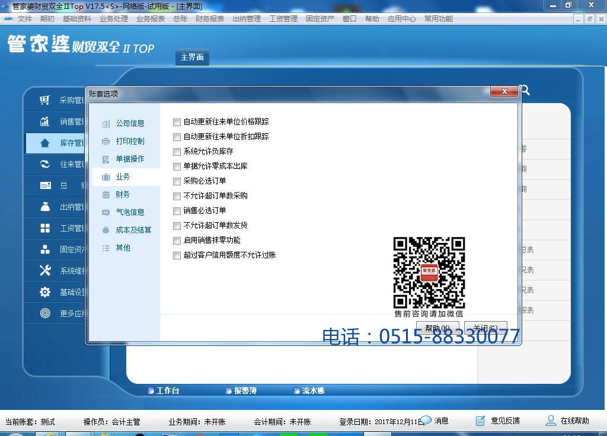Click the 登录日期 status bar entry
Image resolution: width=607 pixels, height=436 pixels.
[381, 422]
